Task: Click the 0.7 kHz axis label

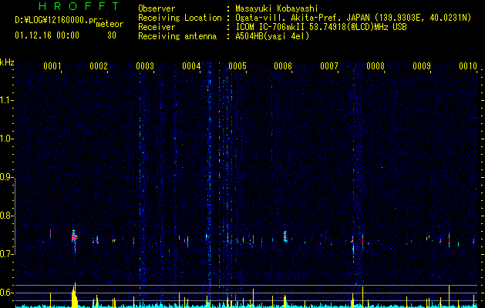Action: [x=6, y=254]
